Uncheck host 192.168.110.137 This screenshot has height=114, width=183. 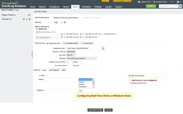[100, 34]
